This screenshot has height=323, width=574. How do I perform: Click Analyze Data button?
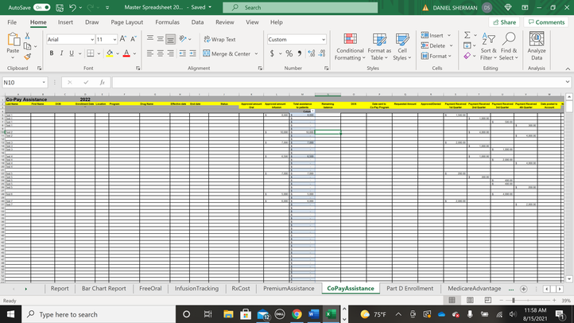click(x=537, y=46)
